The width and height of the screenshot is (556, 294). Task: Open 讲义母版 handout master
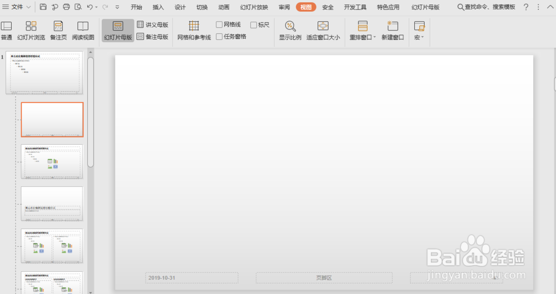152,24
